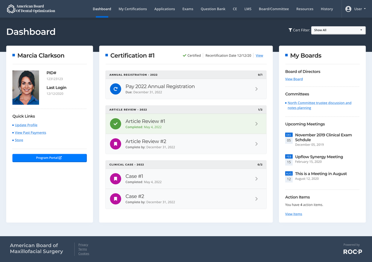Click the pink bookmark icon on Case #2
Image resolution: width=372 pixels, height=262 pixels.
(x=115, y=199)
